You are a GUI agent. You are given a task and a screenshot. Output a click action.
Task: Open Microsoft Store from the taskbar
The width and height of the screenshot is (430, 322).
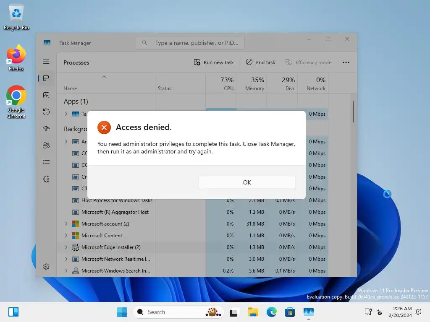pyautogui.click(x=290, y=312)
